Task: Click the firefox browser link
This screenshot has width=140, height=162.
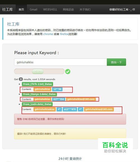Action: coord(64,34)
